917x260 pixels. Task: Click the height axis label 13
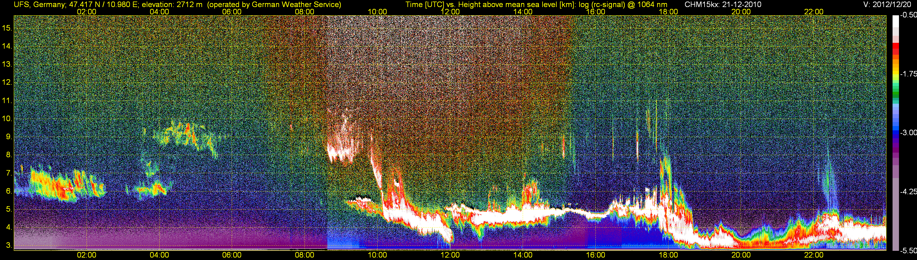point(7,64)
